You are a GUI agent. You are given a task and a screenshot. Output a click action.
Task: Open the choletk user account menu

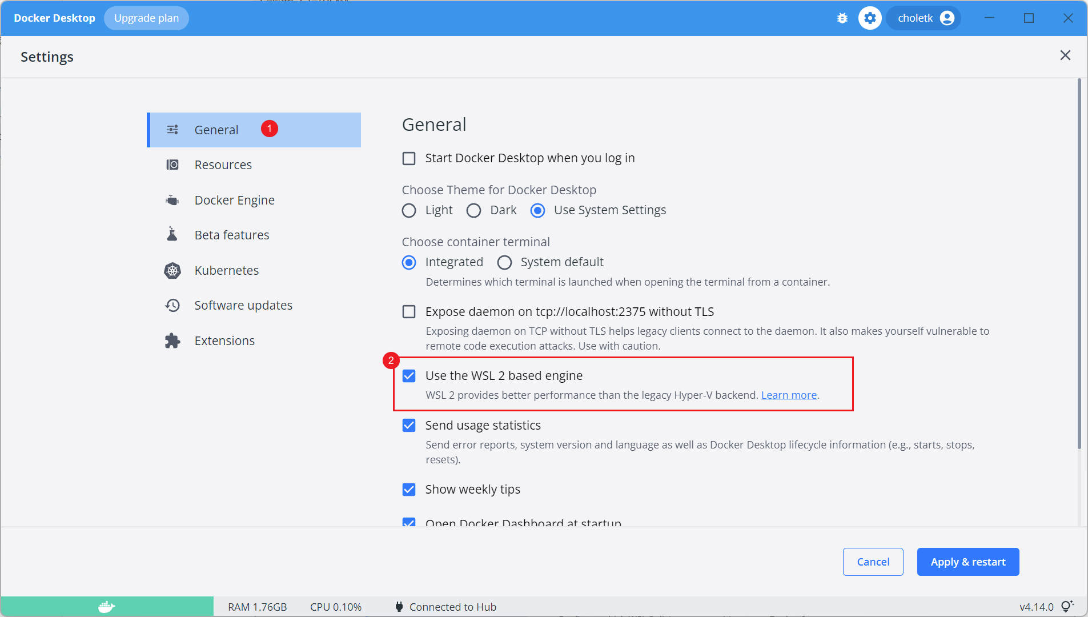925,18
